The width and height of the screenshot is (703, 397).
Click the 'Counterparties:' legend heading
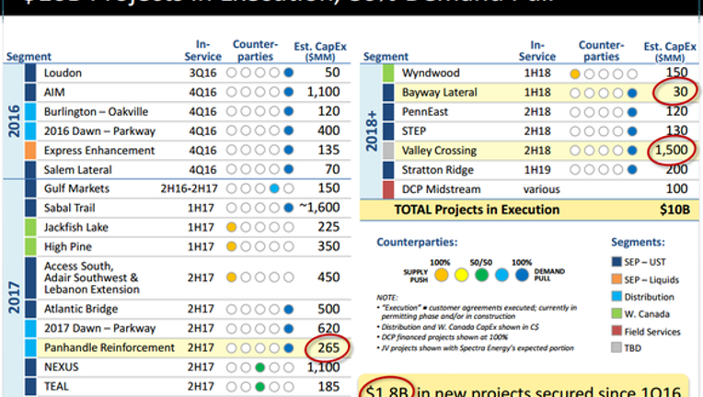(417, 242)
